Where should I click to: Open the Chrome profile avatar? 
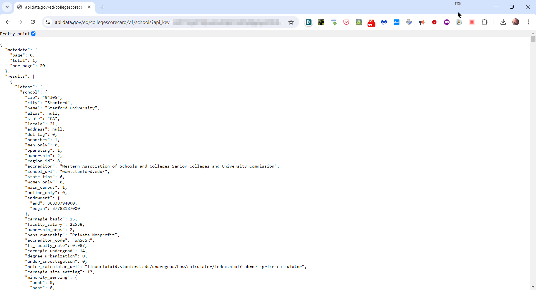pos(516,22)
